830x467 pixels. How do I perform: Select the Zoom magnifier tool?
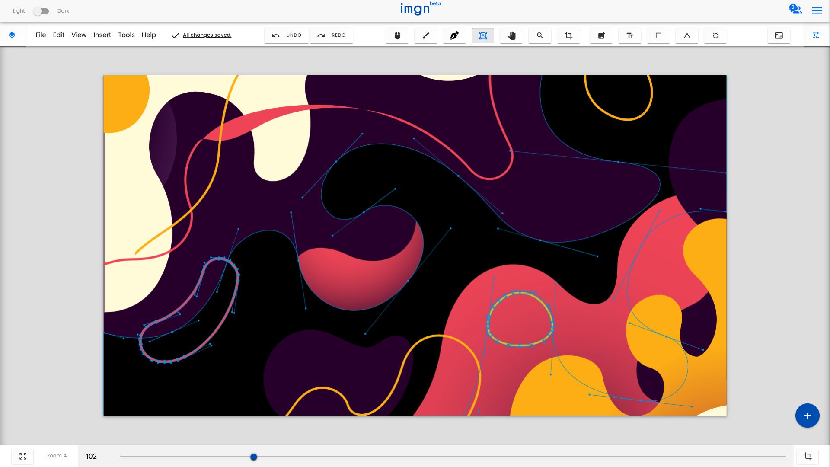(540, 35)
